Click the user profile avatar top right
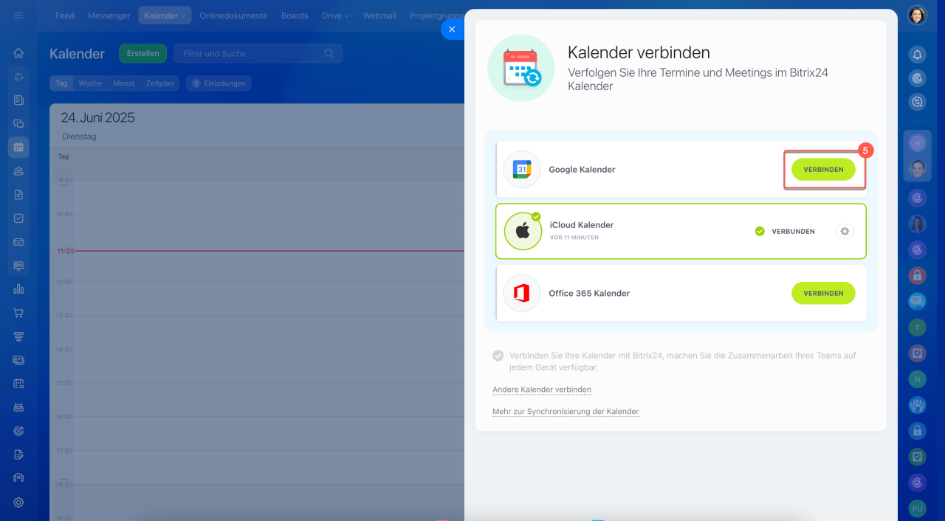Image resolution: width=945 pixels, height=521 pixels. click(917, 15)
